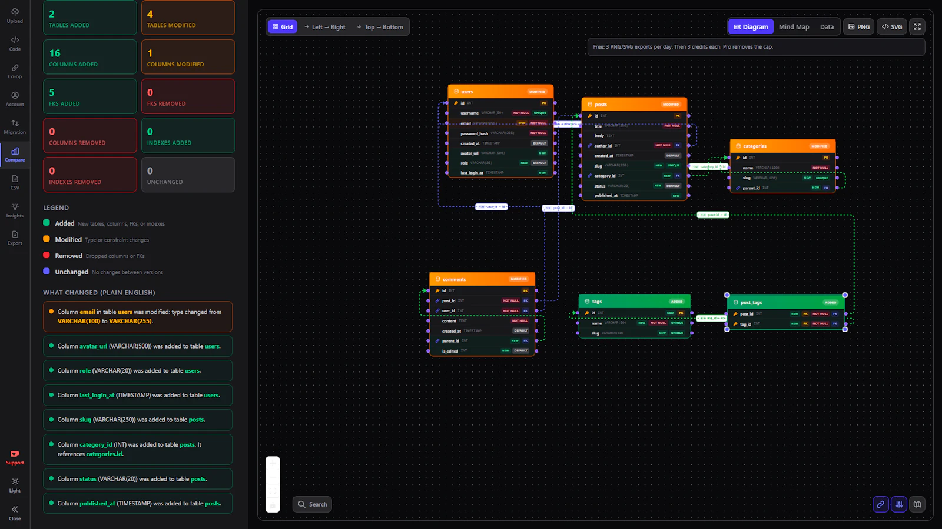Select the published_at column added entry
The height and width of the screenshot is (529, 942).
(x=138, y=504)
